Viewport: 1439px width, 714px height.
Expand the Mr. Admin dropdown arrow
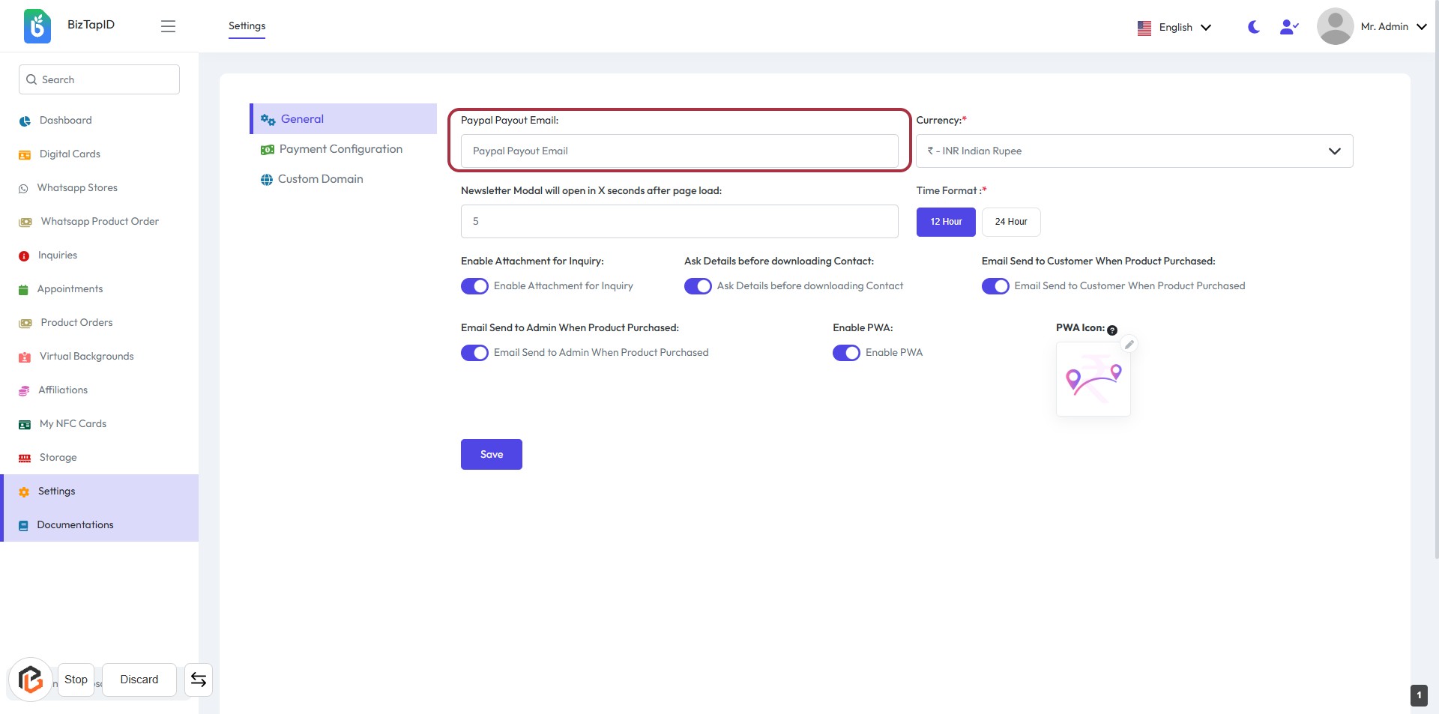1422,27
